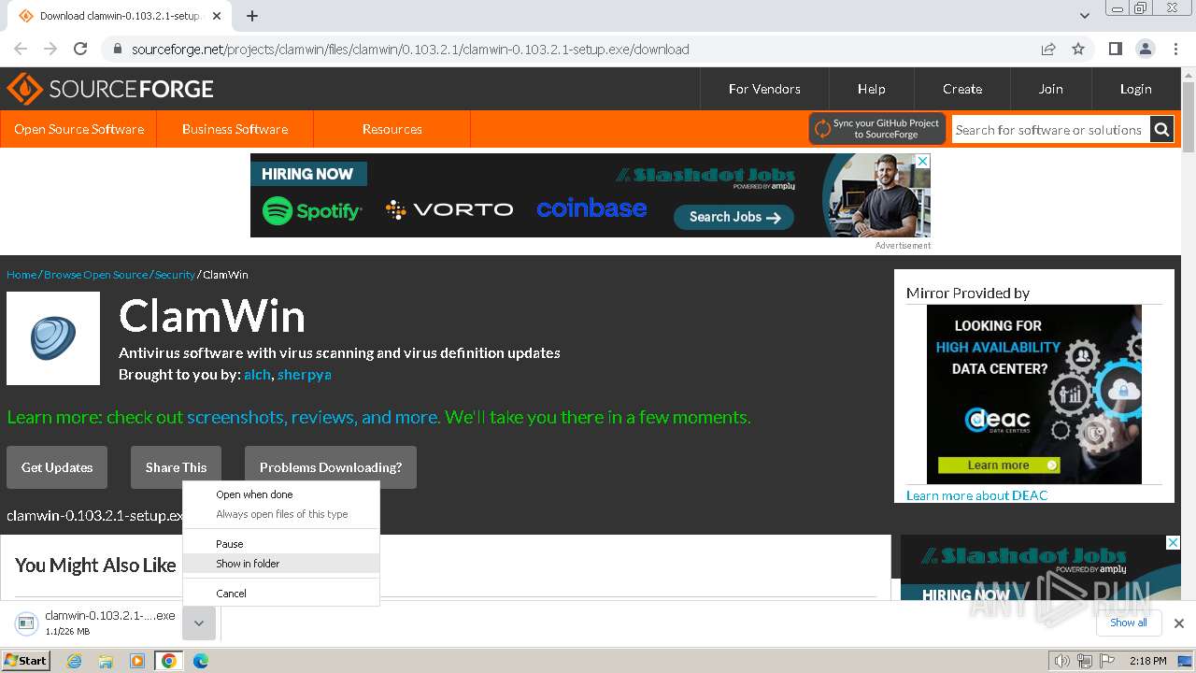Click the Problems Downloading? button
This screenshot has height=673, width=1196.
331,467
